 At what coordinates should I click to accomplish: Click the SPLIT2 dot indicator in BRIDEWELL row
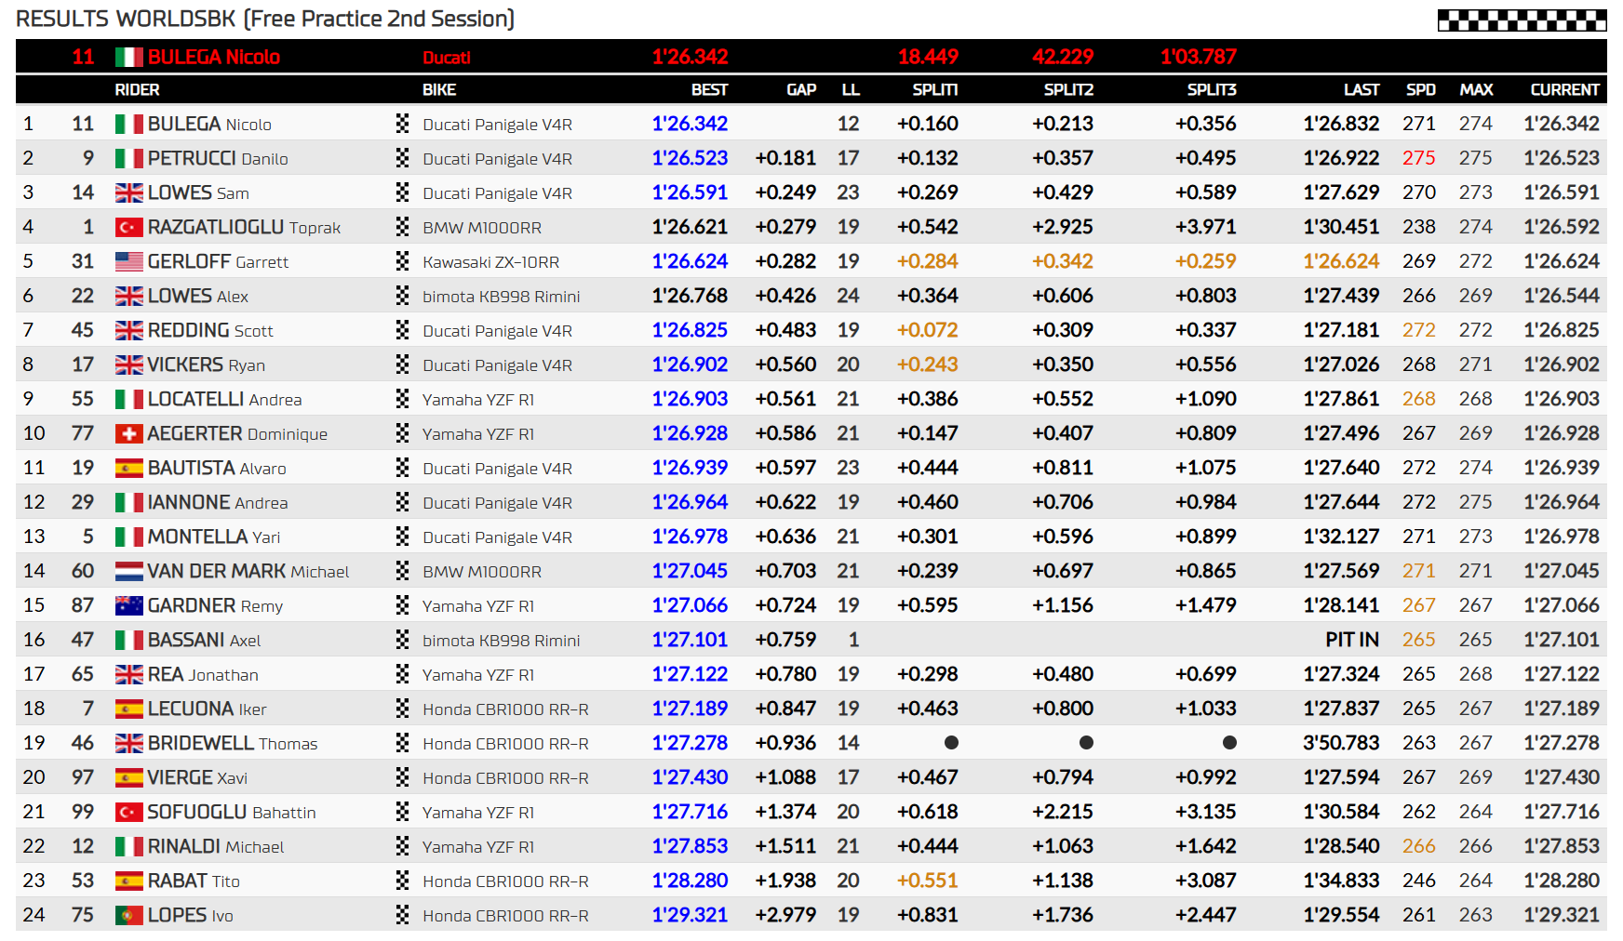tap(1086, 743)
